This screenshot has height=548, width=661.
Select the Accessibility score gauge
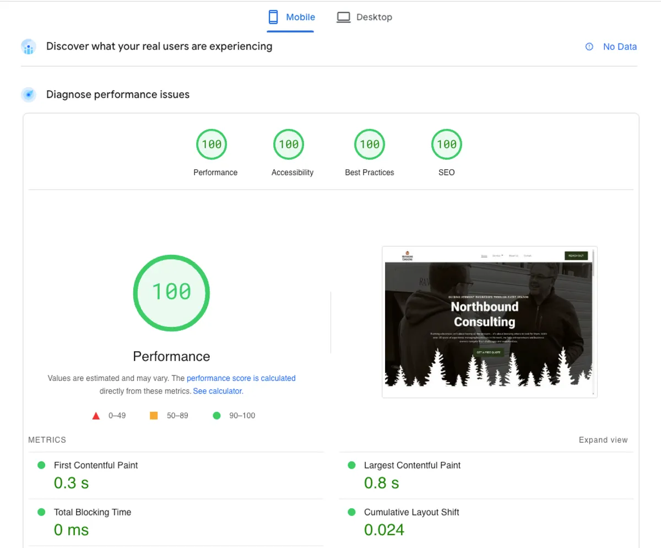pyautogui.click(x=289, y=144)
